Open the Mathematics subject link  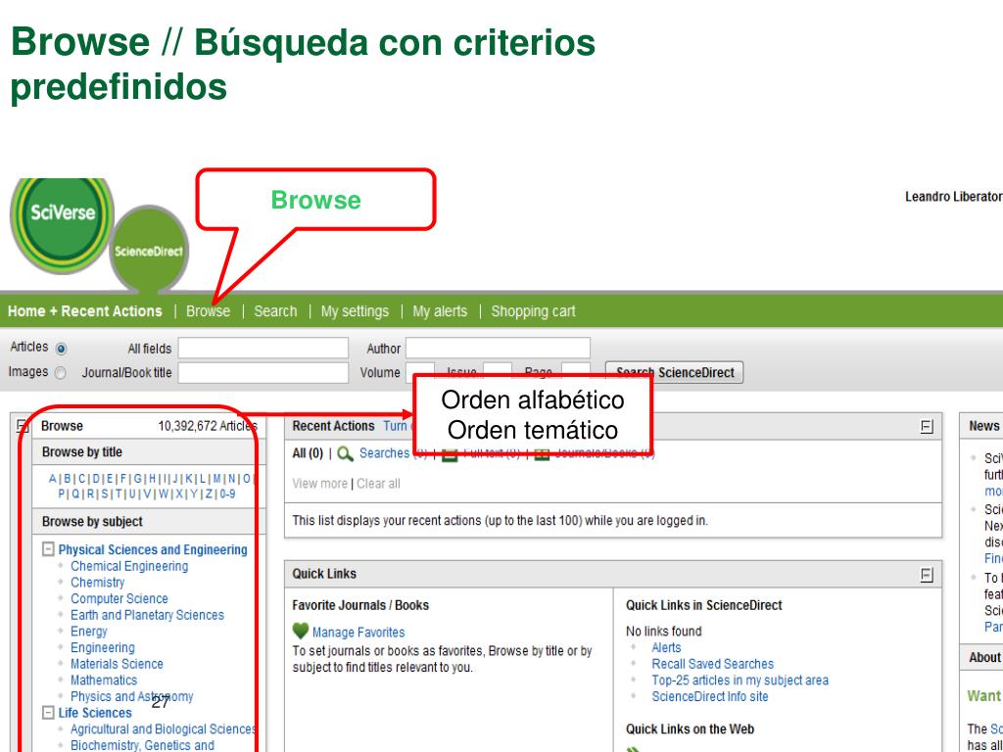pos(104,681)
